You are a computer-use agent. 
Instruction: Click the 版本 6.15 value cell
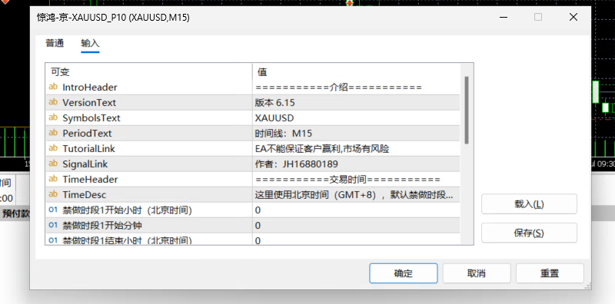(x=356, y=103)
